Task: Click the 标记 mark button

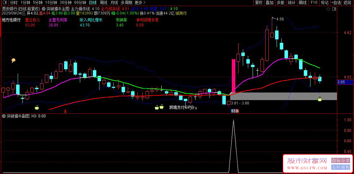Action: (x=324, y=3)
